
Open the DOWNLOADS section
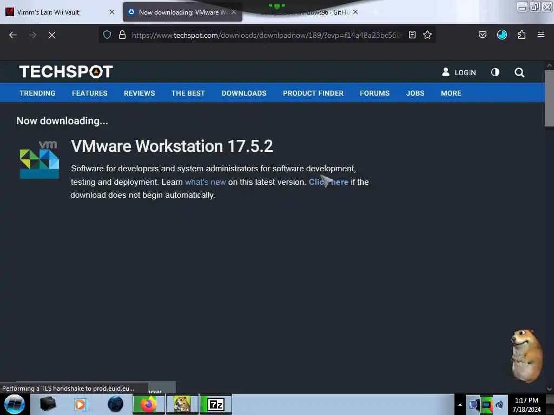[244, 93]
